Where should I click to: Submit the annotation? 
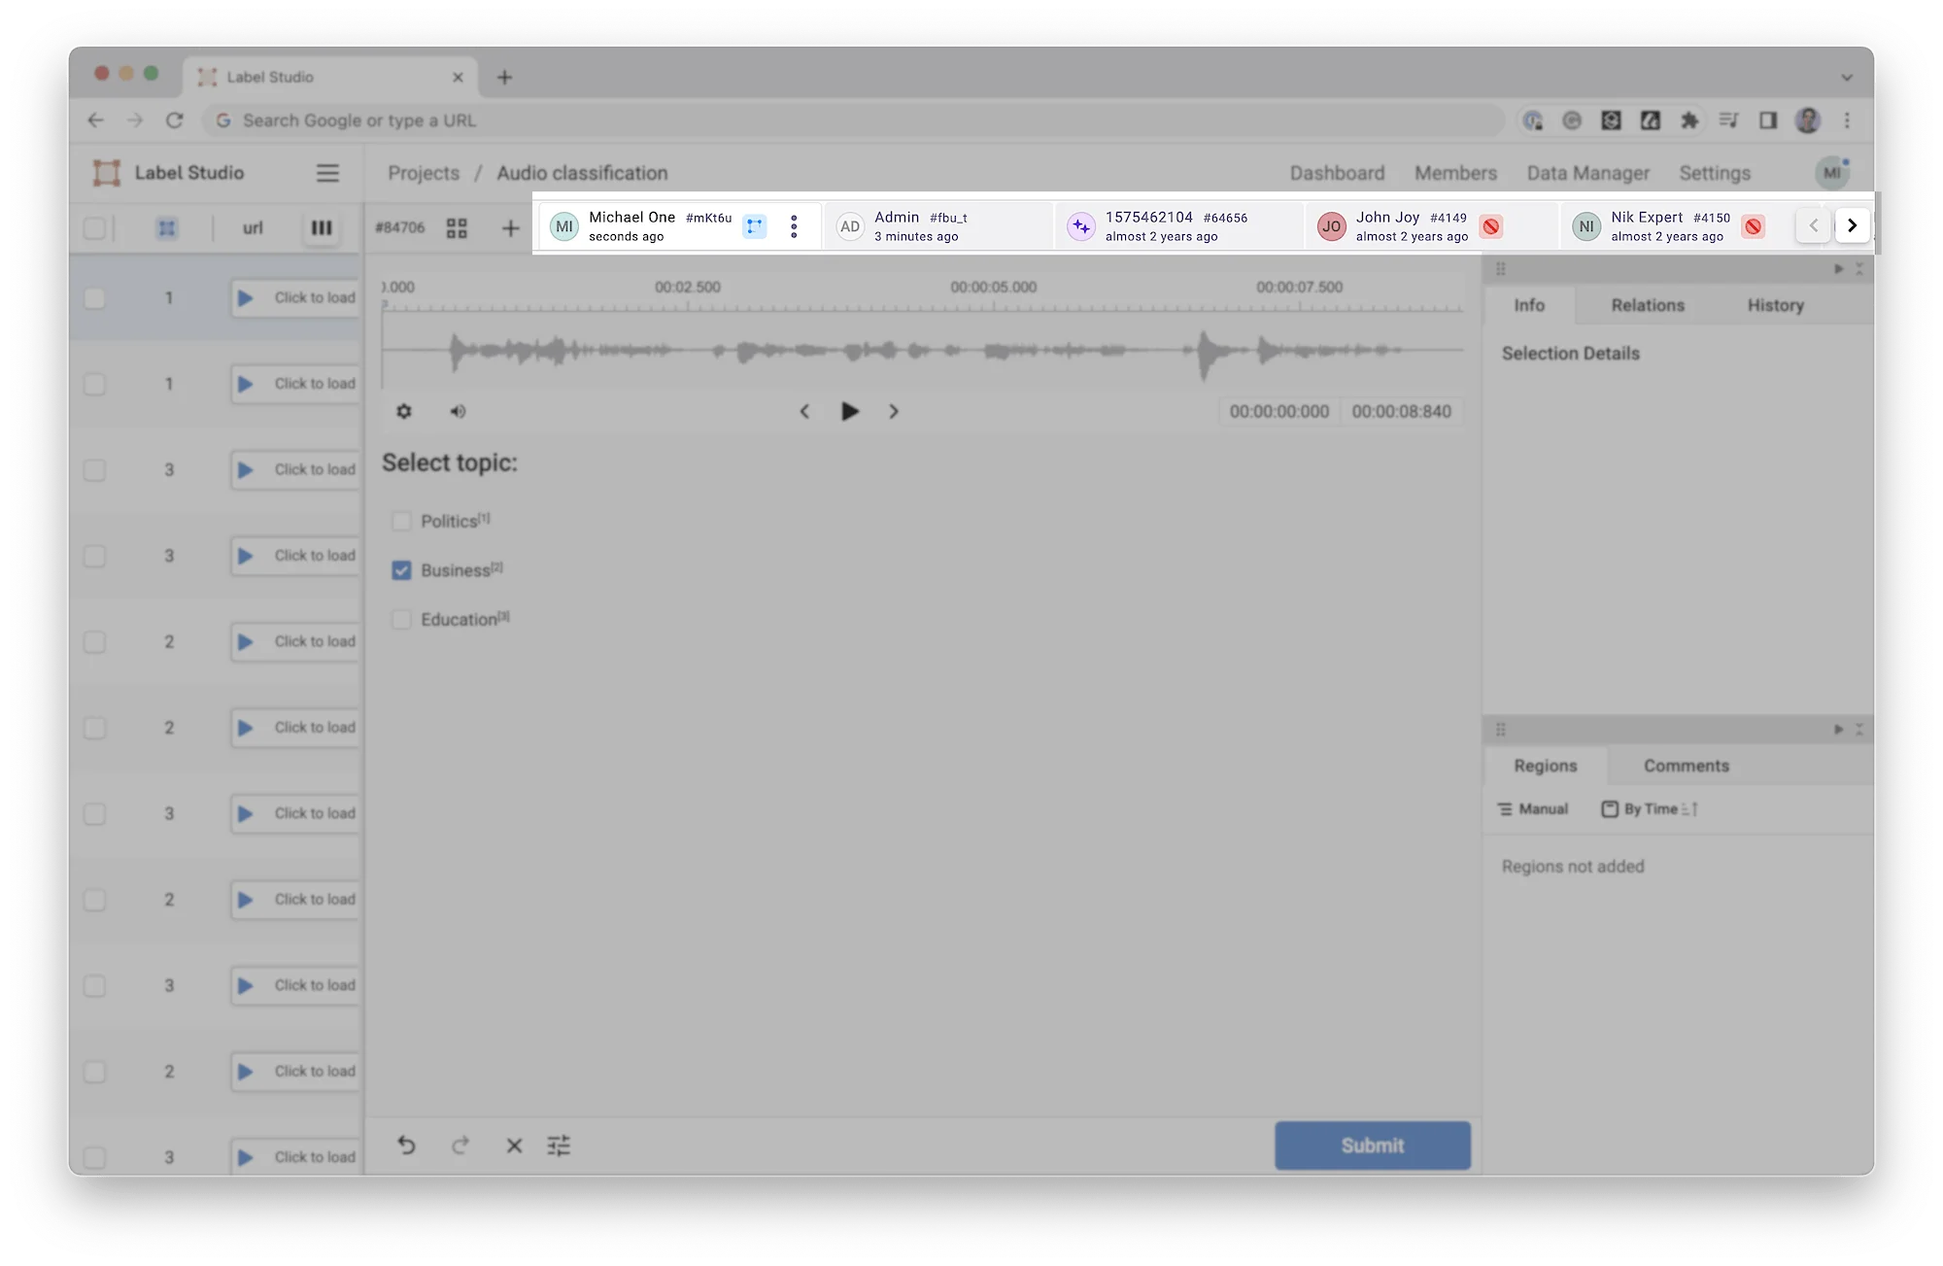coord(1372,1146)
